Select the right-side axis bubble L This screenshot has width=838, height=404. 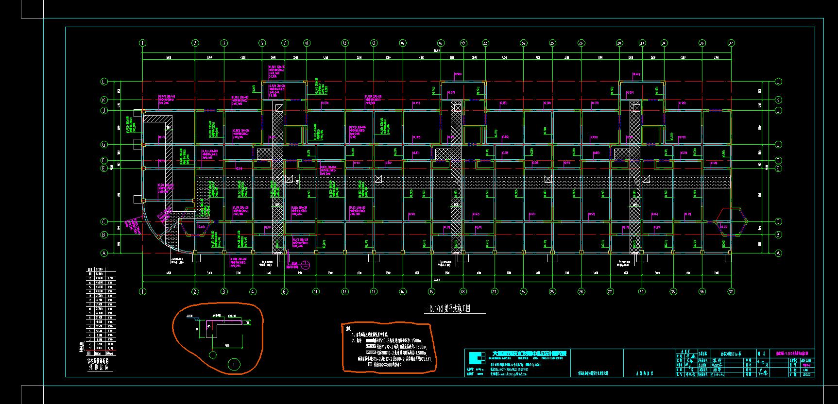pos(778,82)
